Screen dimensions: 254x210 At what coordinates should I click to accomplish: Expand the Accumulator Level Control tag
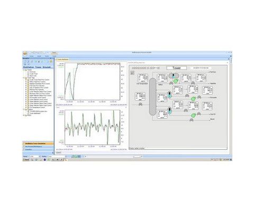point(26,98)
